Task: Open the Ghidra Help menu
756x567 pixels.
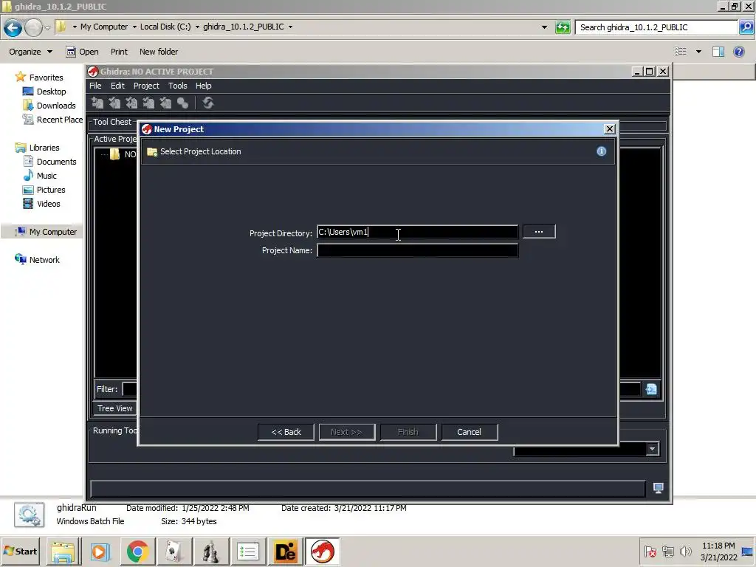Action: [204, 86]
